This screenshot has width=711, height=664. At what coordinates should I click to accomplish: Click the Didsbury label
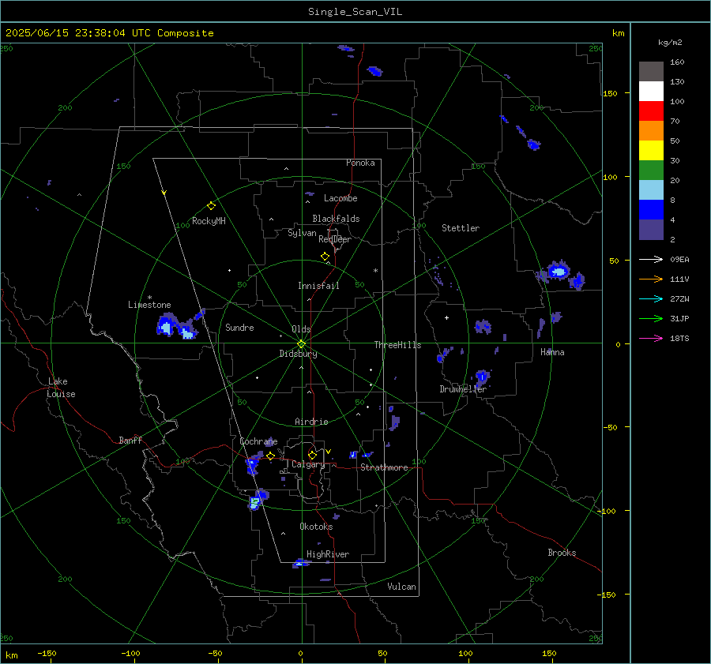click(298, 354)
